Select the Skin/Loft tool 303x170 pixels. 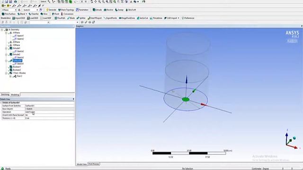point(131,10)
